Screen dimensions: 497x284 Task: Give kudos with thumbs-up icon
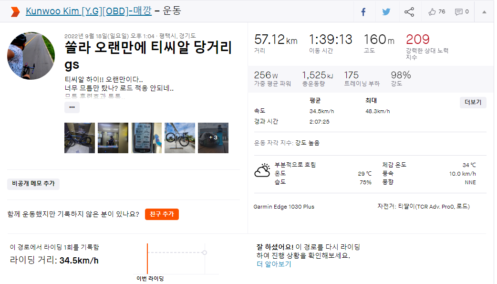click(x=432, y=12)
